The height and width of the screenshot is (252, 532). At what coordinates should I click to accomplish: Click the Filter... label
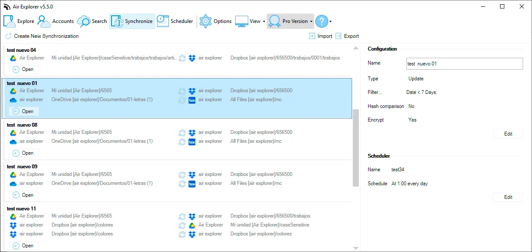click(375, 92)
